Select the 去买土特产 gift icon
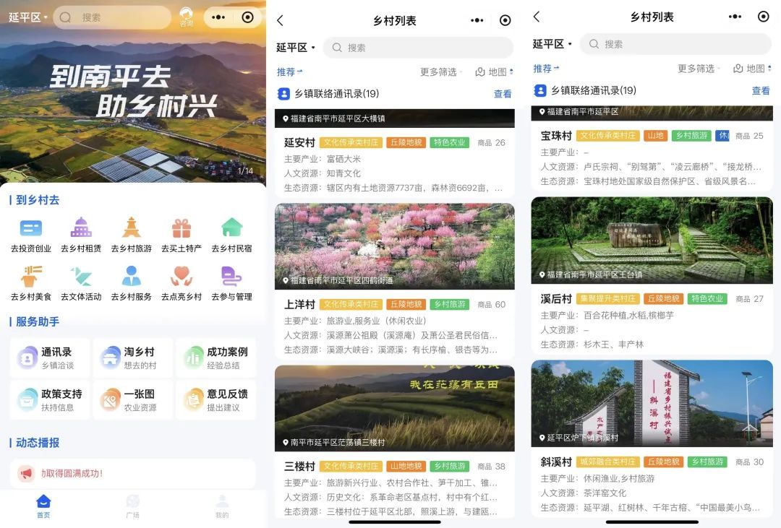 [182, 229]
